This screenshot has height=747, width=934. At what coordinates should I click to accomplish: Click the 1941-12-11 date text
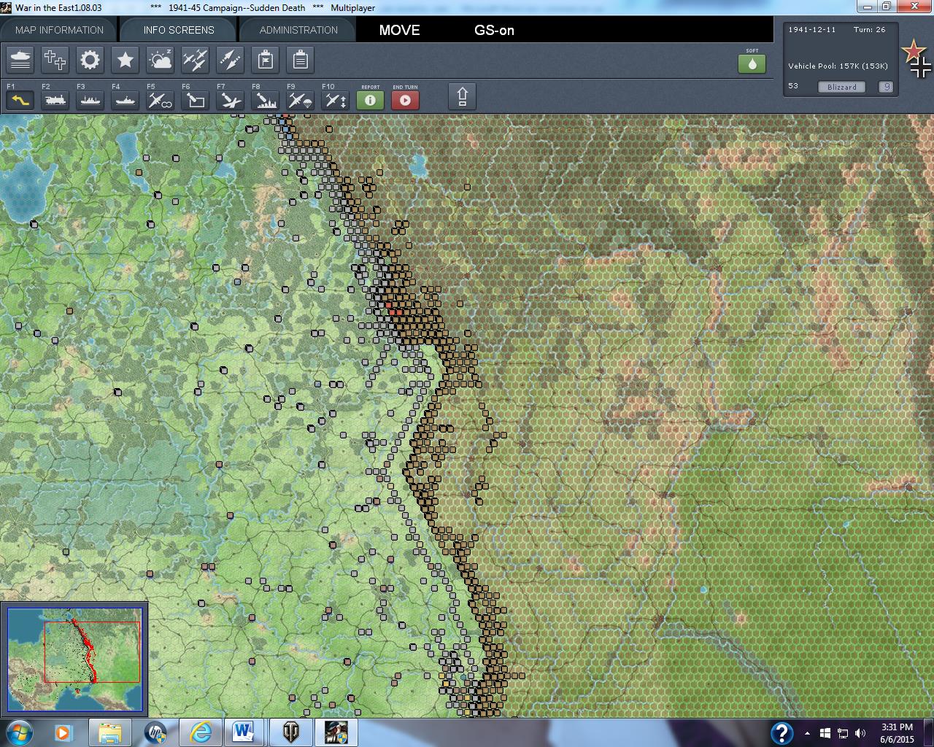pyautogui.click(x=812, y=30)
